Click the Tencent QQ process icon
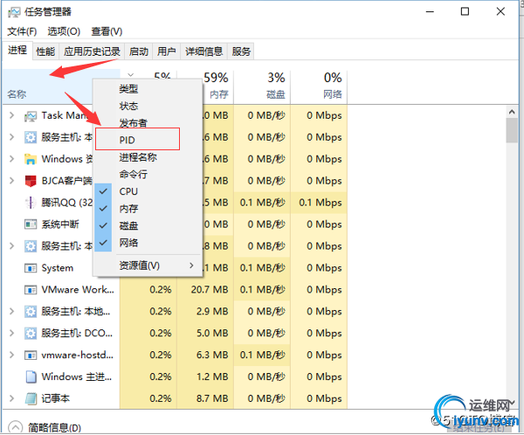The height and width of the screenshot is (435, 524). pyautogui.click(x=31, y=203)
